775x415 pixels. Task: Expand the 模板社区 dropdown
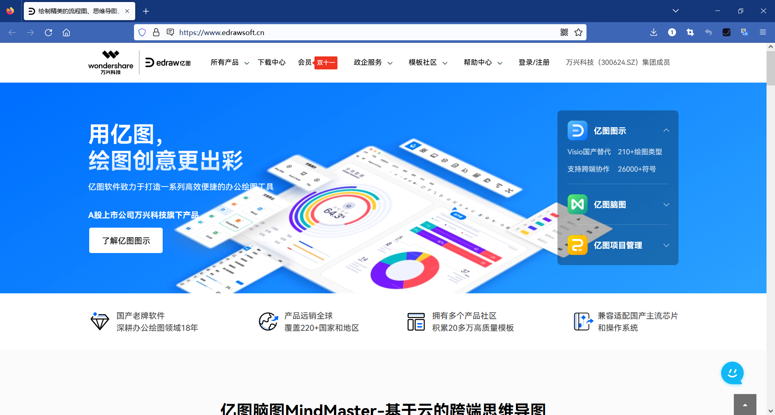(428, 62)
